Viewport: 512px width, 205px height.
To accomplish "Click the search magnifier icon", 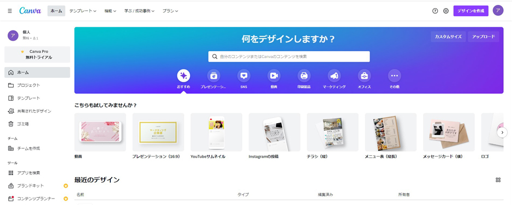I will pyautogui.click(x=215, y=56).
